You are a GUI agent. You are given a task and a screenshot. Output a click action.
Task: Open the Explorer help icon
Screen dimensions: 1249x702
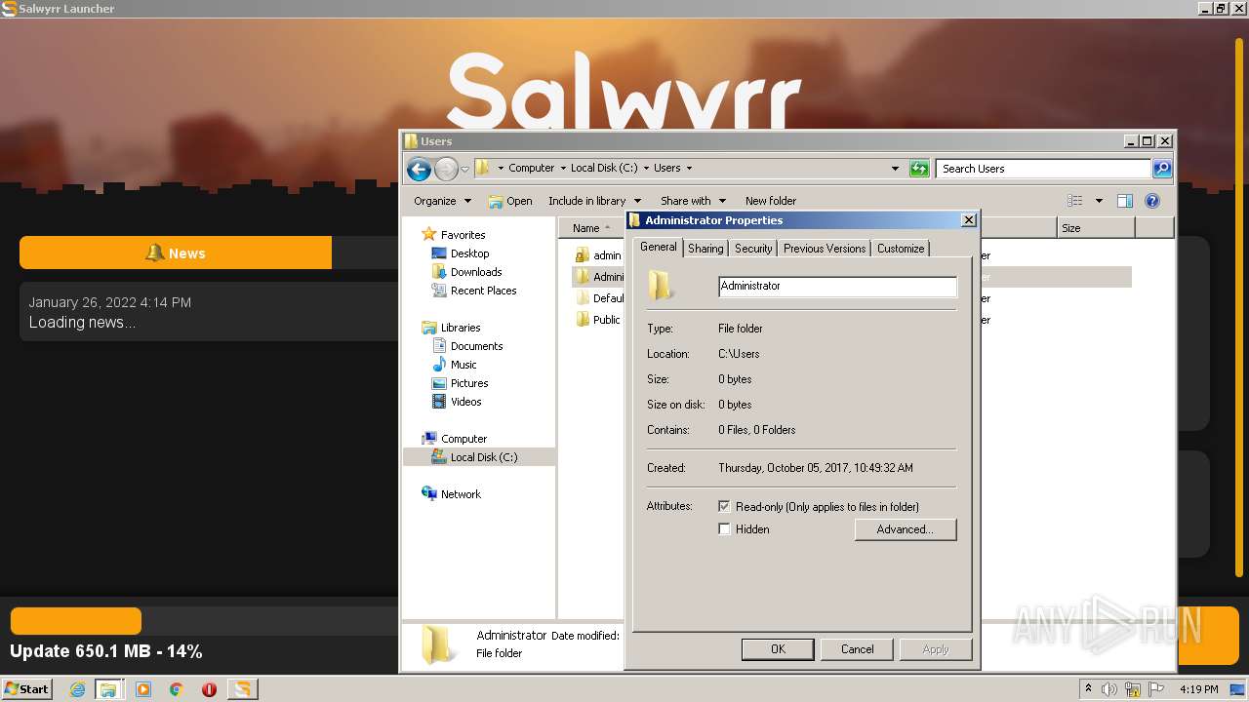tap(1151, 201)
